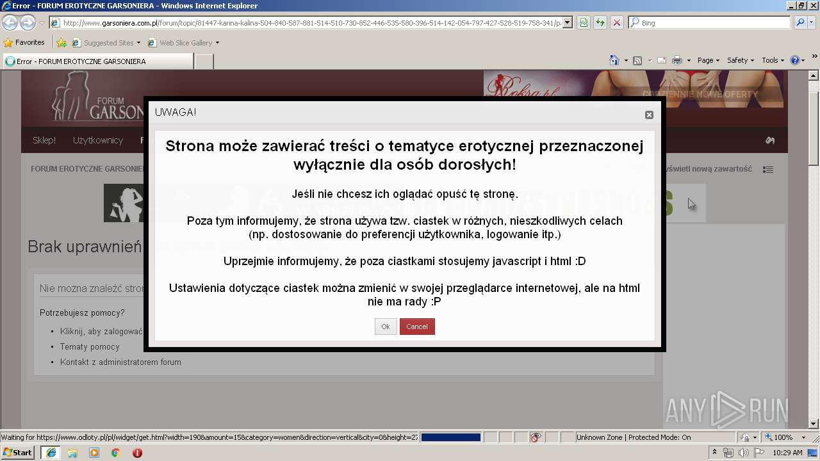Open Web Slice Gallery dropdown
The image size is (820, 461).
[x=183, y=43]
